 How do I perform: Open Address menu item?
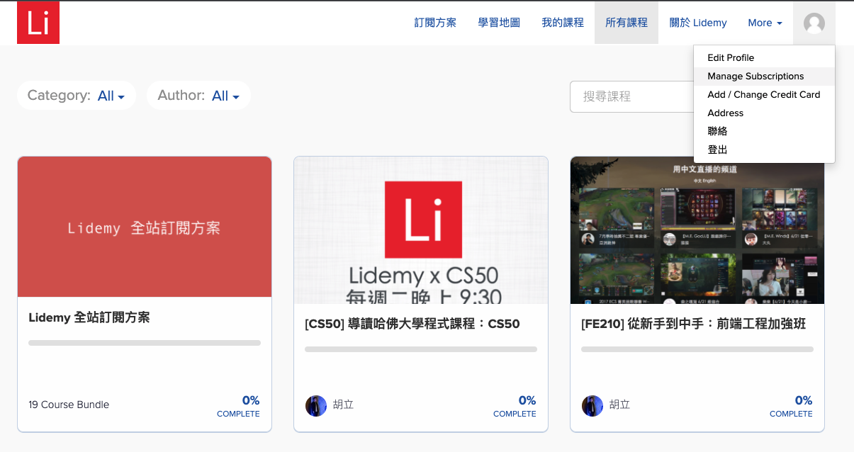[764, 113]
